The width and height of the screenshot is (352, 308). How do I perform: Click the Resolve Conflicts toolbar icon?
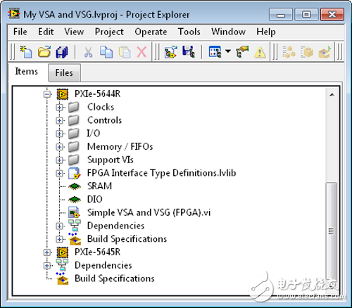[242, 52]
